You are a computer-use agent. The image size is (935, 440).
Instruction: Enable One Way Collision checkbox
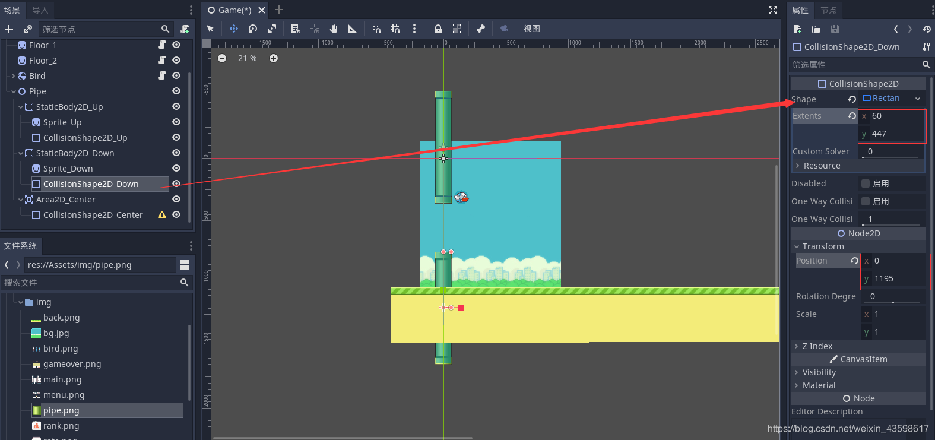pos(866,201)
